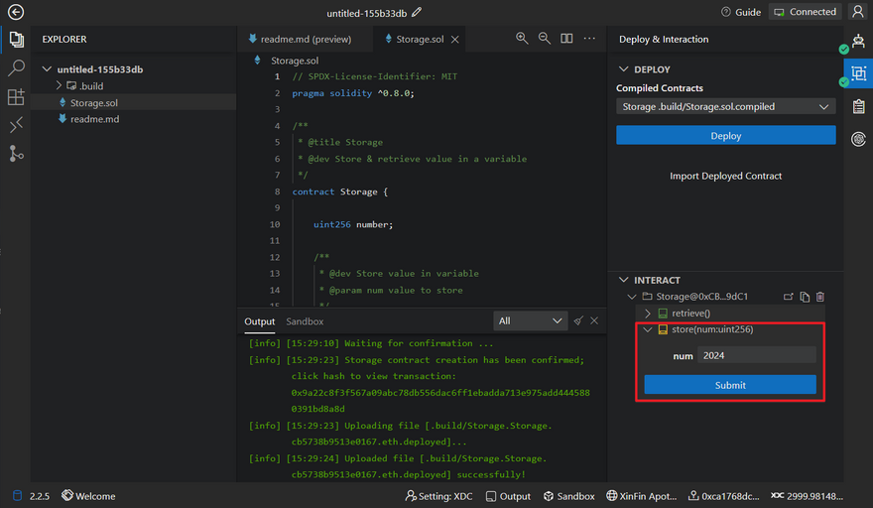This screenshot has height=508, width=873.
Task: Select the Output tab
Action: [x=260, y=321]
